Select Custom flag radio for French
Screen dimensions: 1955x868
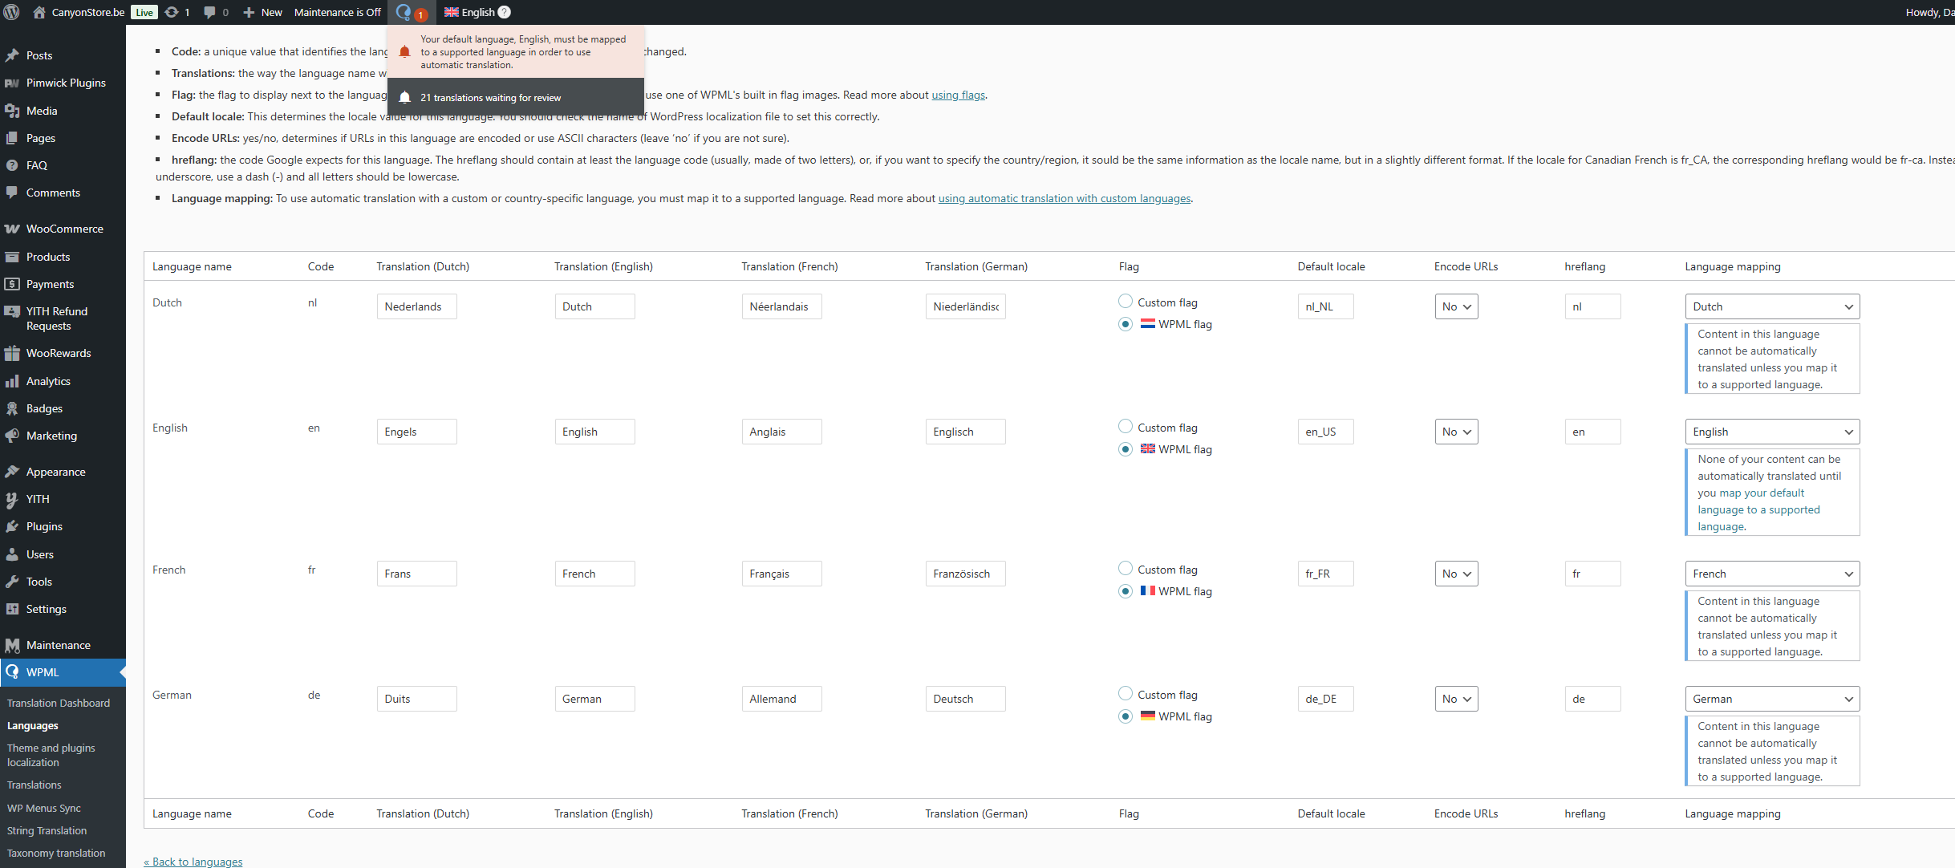pos(1126,569)
